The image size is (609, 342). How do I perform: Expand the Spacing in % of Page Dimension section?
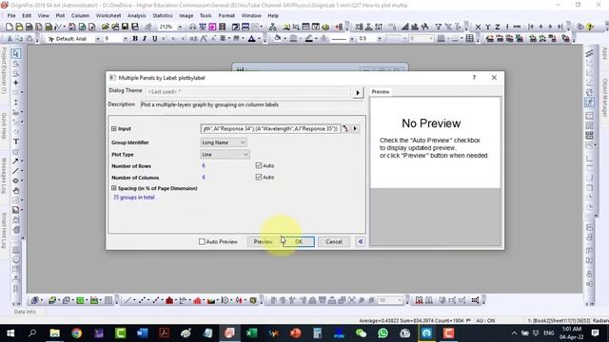[114, 188]
